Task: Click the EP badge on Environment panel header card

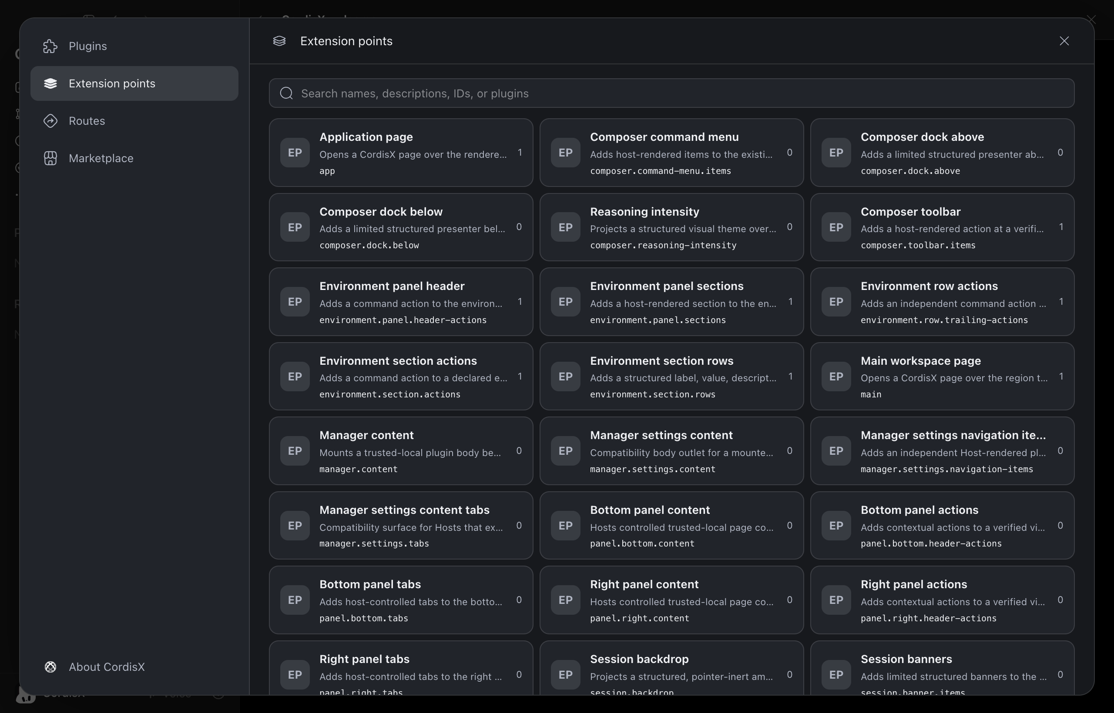Action: 295,302
